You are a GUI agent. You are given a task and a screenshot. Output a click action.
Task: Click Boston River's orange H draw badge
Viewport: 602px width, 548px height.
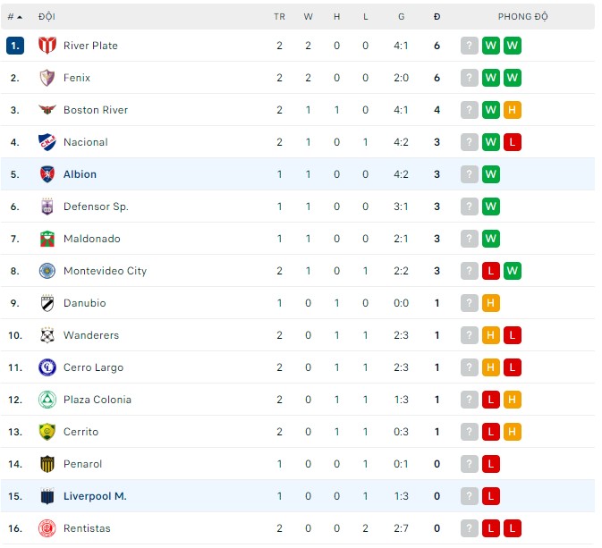point(513,110)
